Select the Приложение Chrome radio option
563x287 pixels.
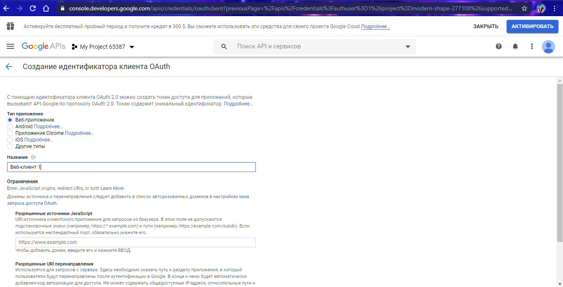10,133
